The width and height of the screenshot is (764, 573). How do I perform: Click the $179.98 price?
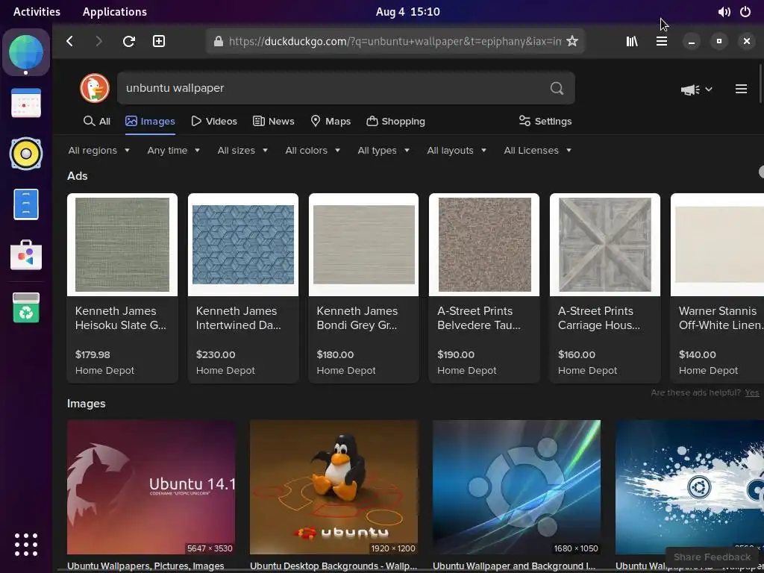[93, 354]
